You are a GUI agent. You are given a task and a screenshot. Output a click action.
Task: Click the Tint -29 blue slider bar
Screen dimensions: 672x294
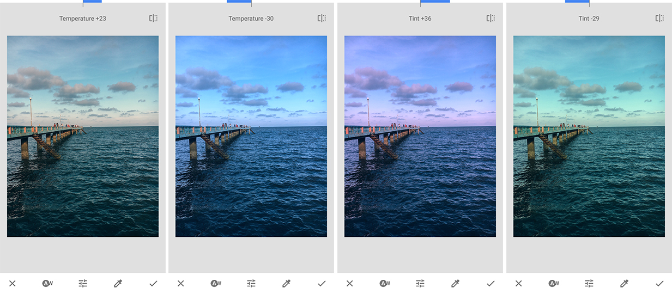tap(577, 2)
